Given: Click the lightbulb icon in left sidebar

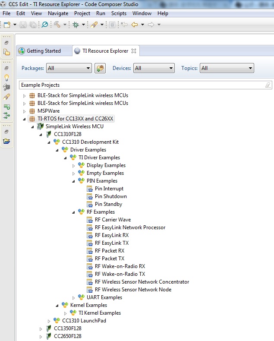Looking at the screenshot, I should pyautogui.click(x=7, y=78).
